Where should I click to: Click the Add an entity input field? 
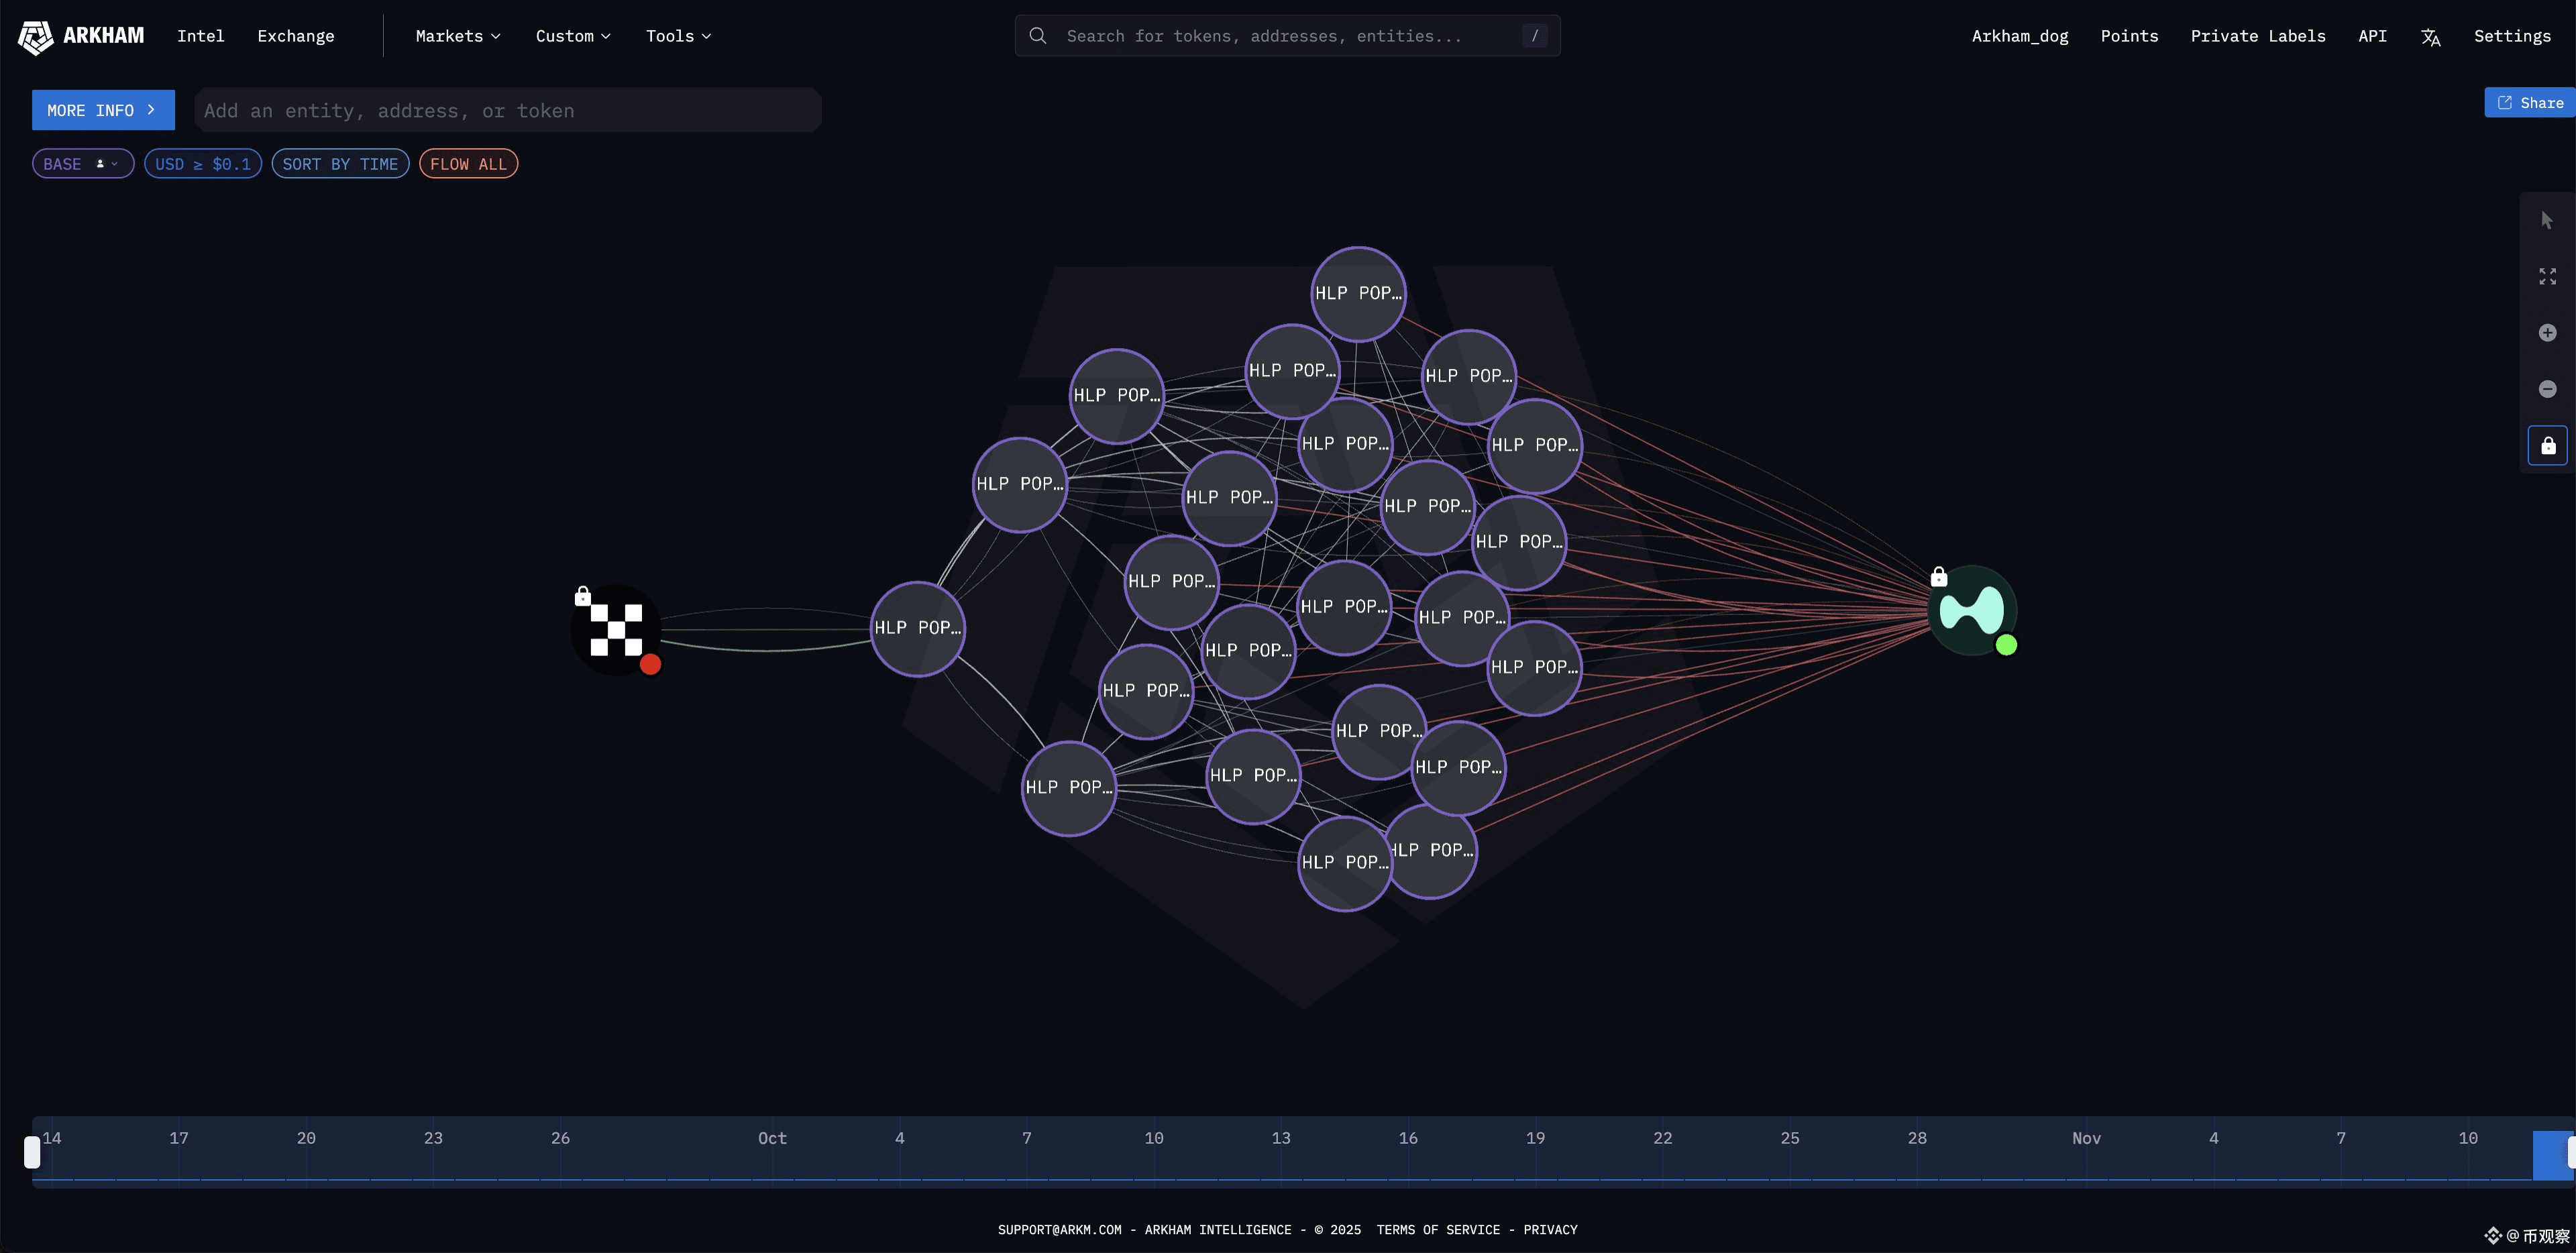tap(507, 110)
